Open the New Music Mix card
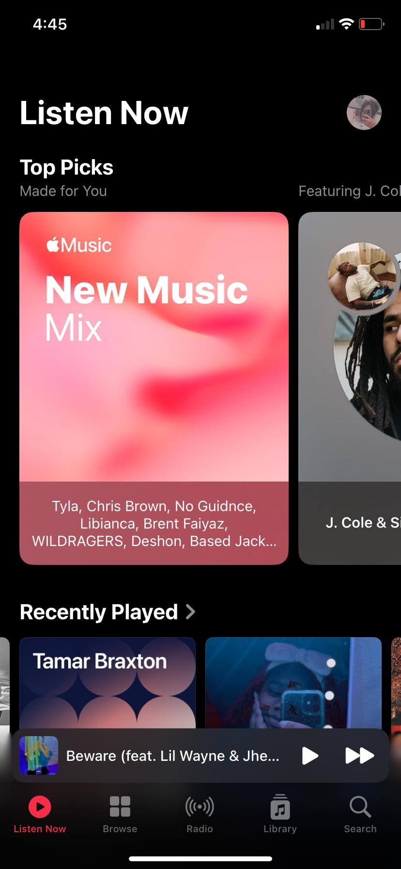This screenshot has width=401, height=869. point(154,388)
